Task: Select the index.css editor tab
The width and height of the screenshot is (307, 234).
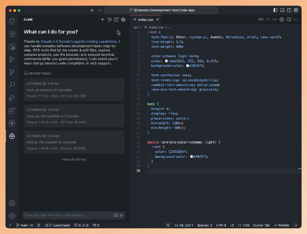Action: tap(145, 20)
